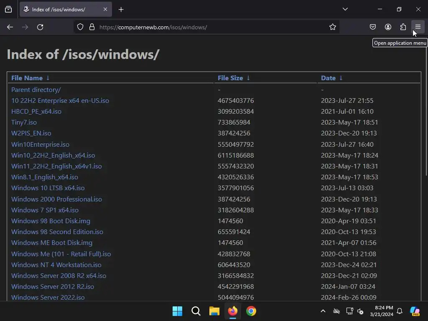Screen dimensions: 428x321
Task: Sort by Date column header
Action: 328,78
